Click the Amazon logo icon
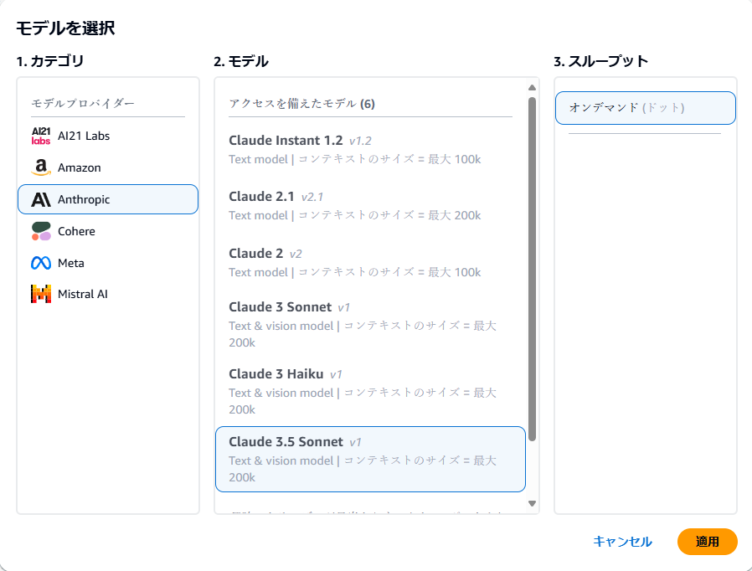Viewport: 752px width, 571px height. 41,167
